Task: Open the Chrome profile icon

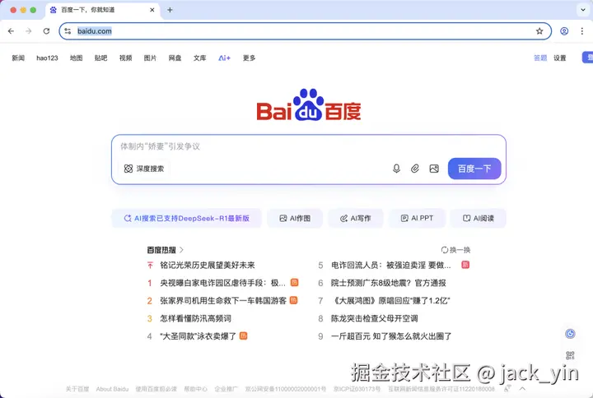Action: pos(564,31)
